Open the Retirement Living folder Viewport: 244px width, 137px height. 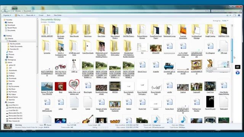[169, 30]
